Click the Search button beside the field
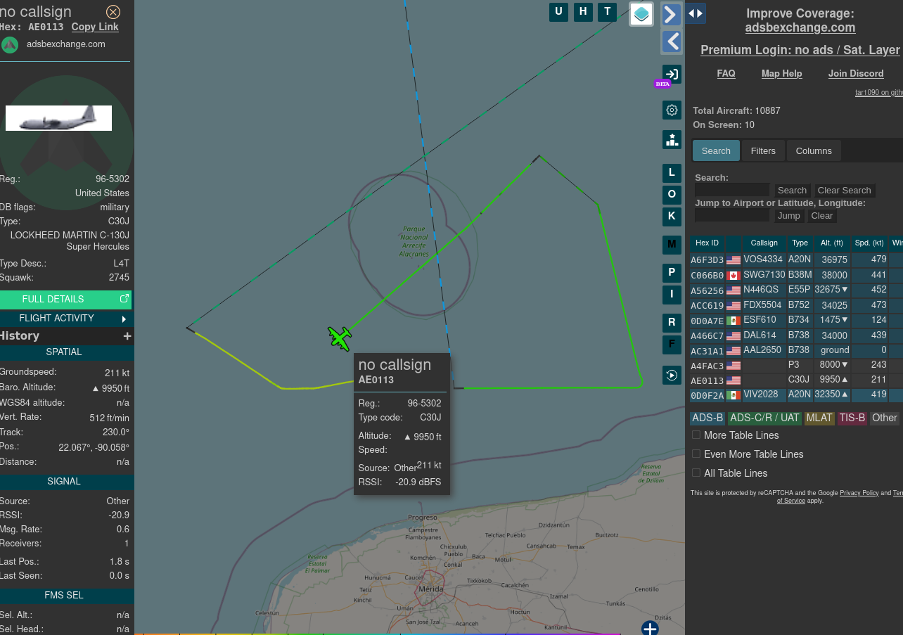 point(792,190)
